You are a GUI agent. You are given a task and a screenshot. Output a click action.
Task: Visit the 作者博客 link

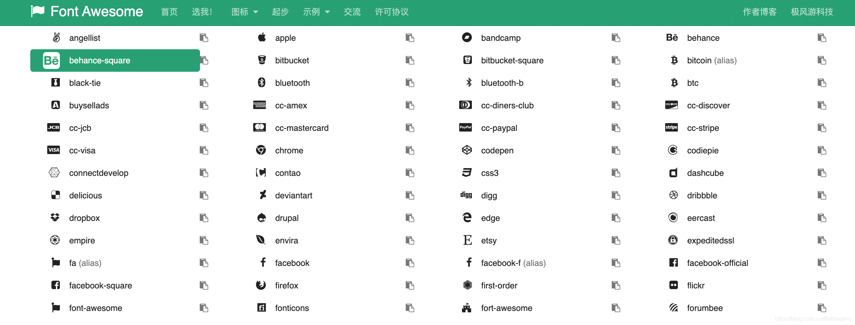pos(760,12)
